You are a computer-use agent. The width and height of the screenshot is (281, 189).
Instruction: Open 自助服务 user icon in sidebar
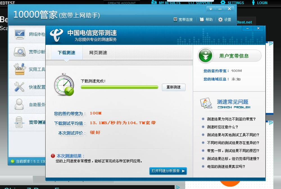(19, 104)
